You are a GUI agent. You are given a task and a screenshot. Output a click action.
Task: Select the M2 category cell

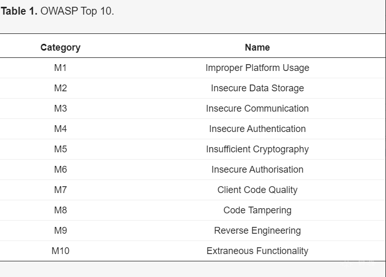60,88
